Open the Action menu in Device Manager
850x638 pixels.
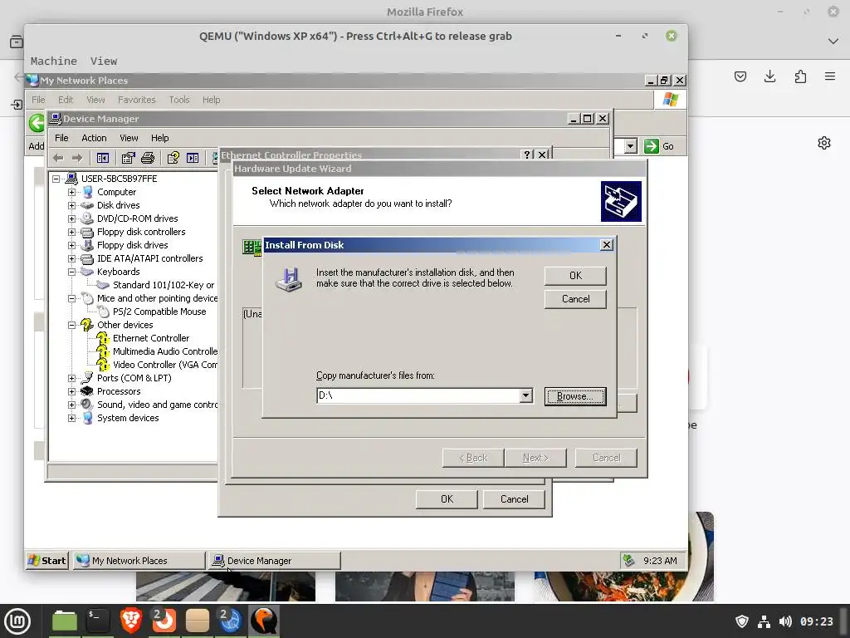pyautogui.click(x=94, y=138)
